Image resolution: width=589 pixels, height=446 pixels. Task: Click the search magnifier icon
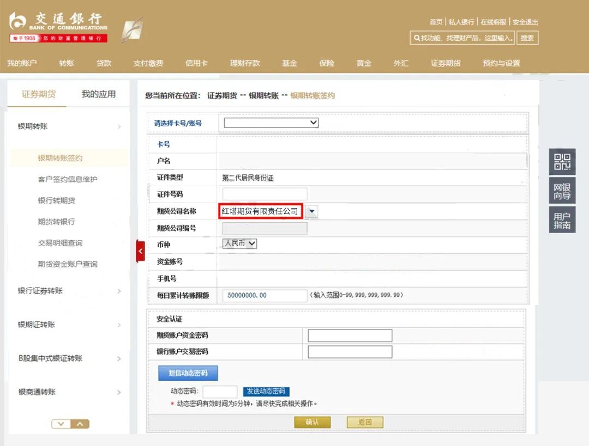(x=417, y=38)
